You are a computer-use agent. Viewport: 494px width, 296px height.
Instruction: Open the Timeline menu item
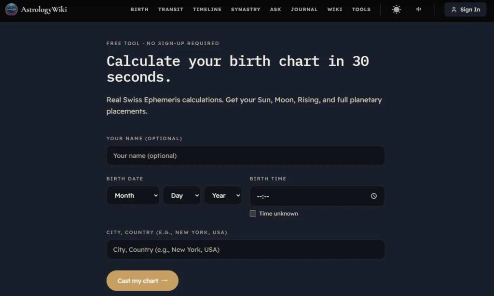tap(207, 10)
